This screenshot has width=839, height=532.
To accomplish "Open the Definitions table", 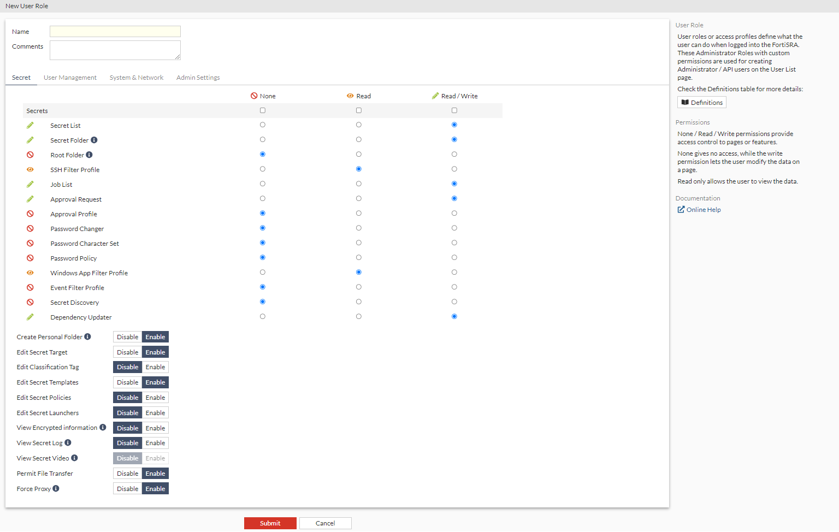I will (702, 103).
